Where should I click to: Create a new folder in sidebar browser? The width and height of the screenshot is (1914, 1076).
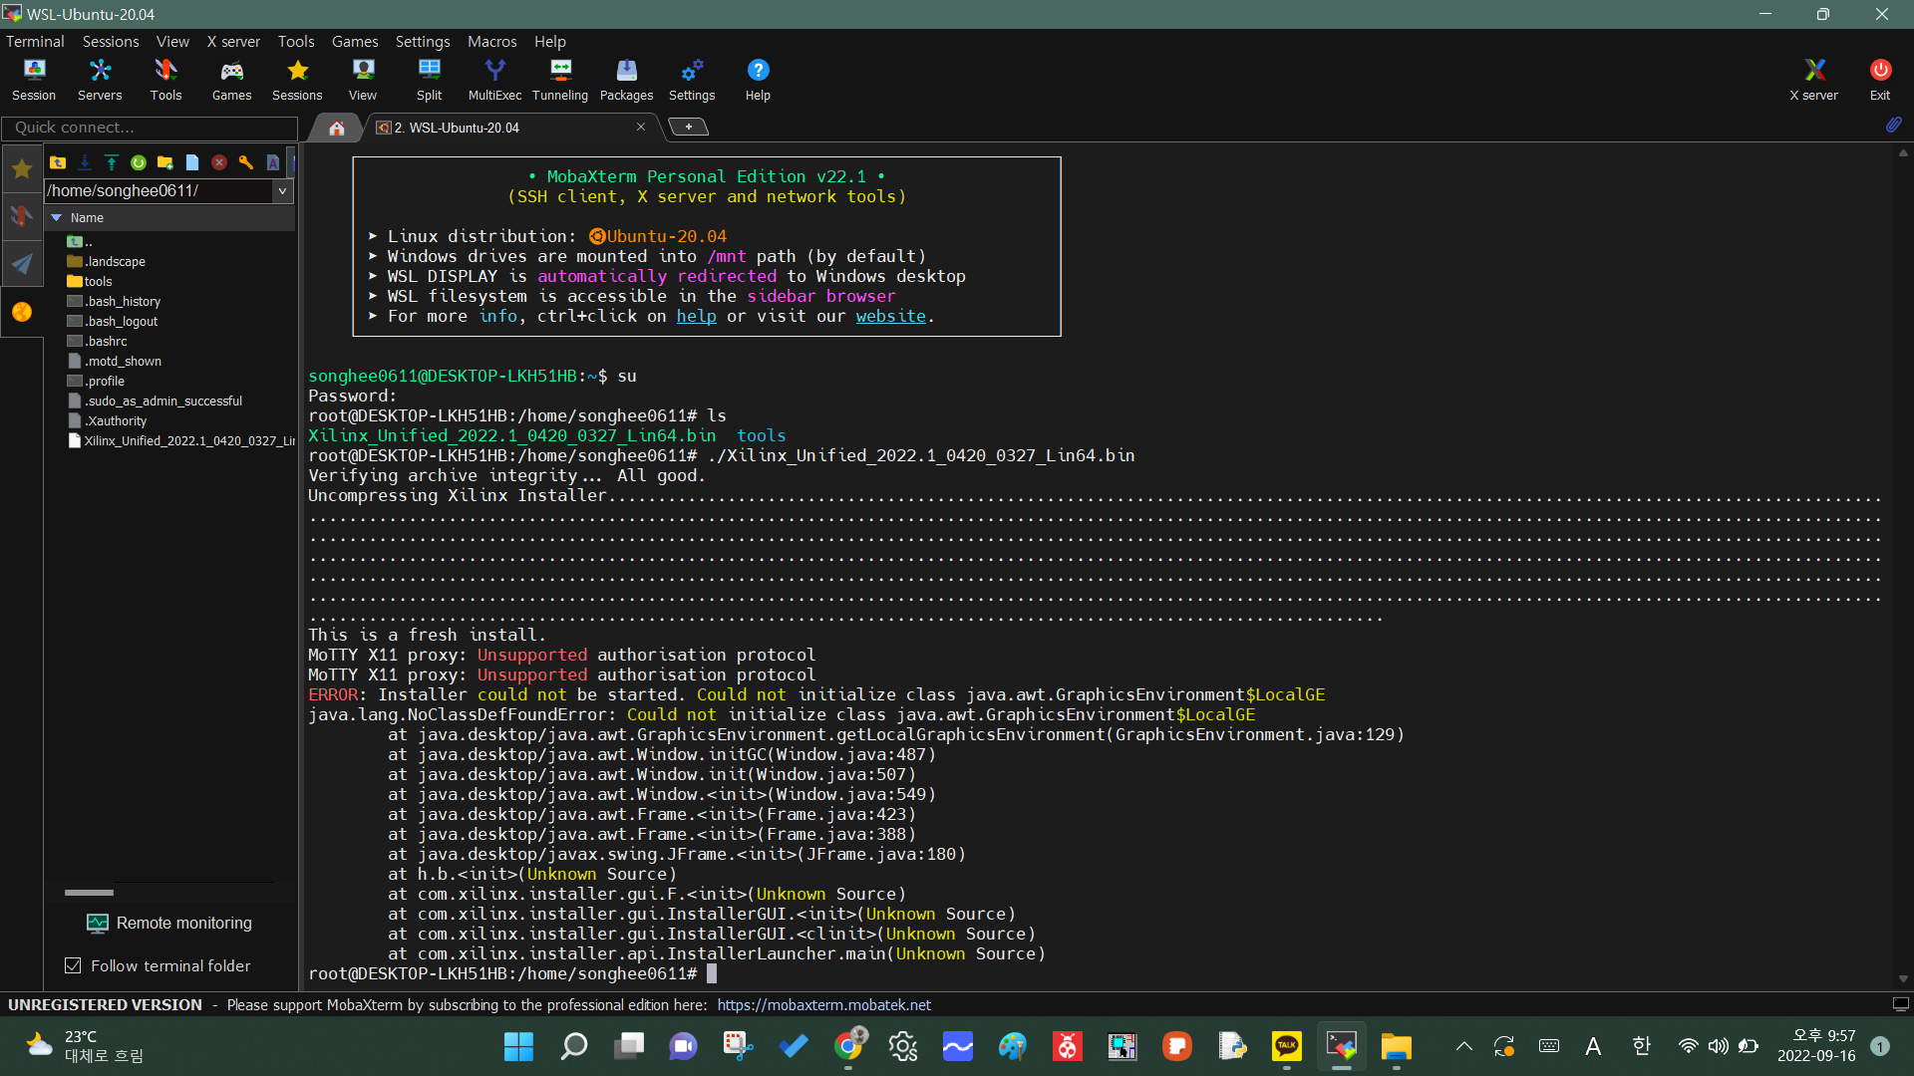pos(165,162)
